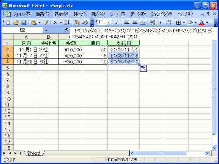Open Standard toolbar options overflow

click(x=92, y=22)
